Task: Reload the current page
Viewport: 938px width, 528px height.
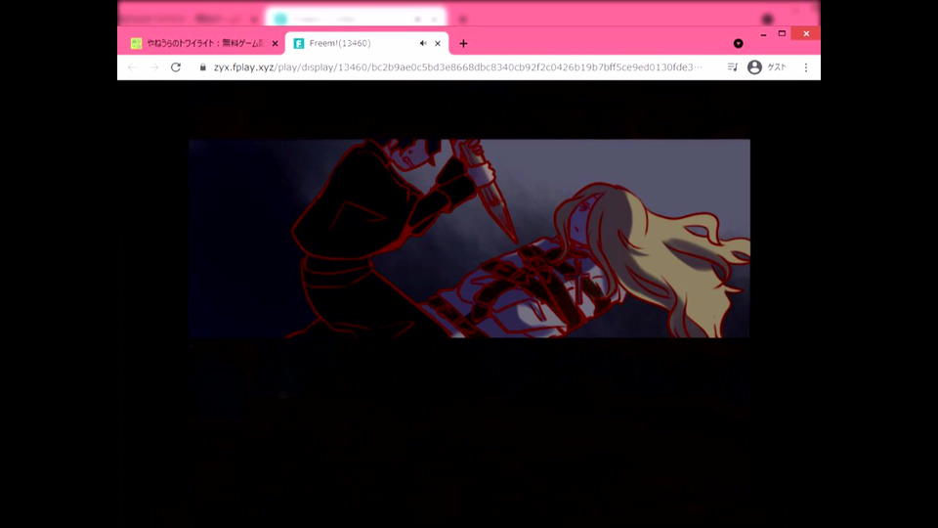Action: click(x=175, y=67)
